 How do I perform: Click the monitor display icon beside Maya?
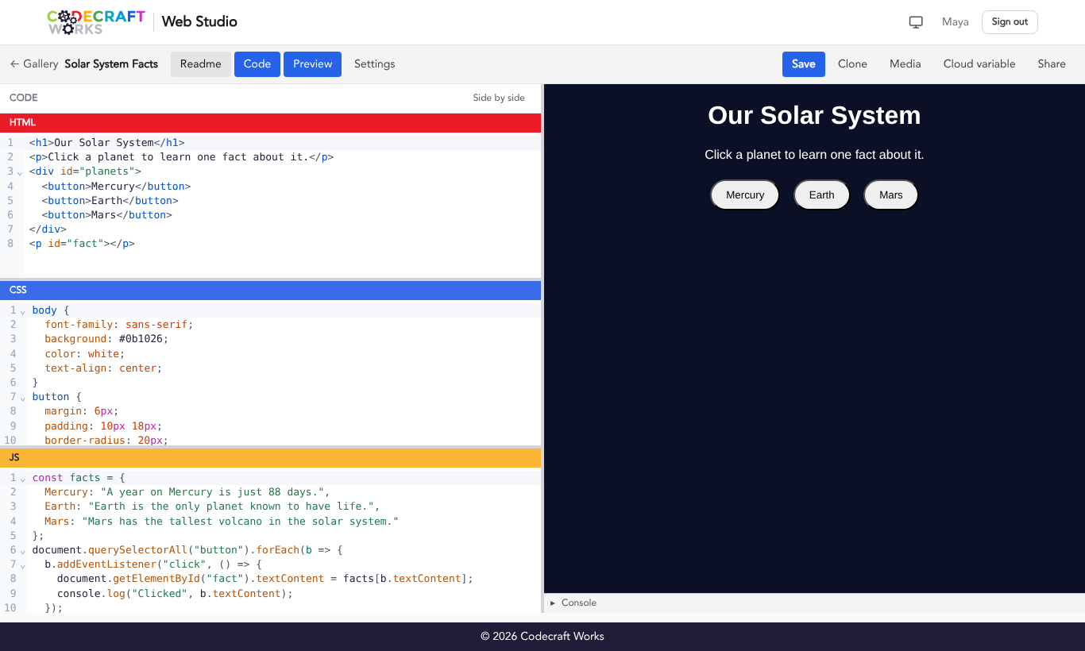(x=916, y=22)
